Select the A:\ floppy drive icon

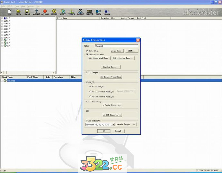click(x=5, y=18)
